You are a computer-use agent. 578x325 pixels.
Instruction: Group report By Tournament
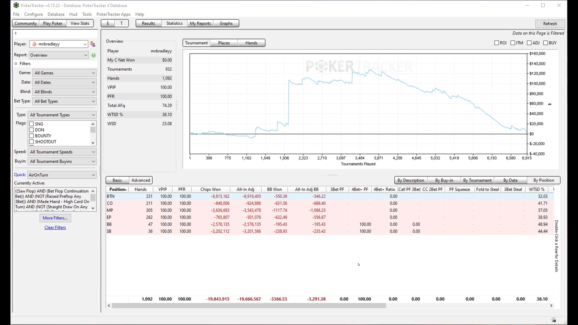tap(477, 180)
